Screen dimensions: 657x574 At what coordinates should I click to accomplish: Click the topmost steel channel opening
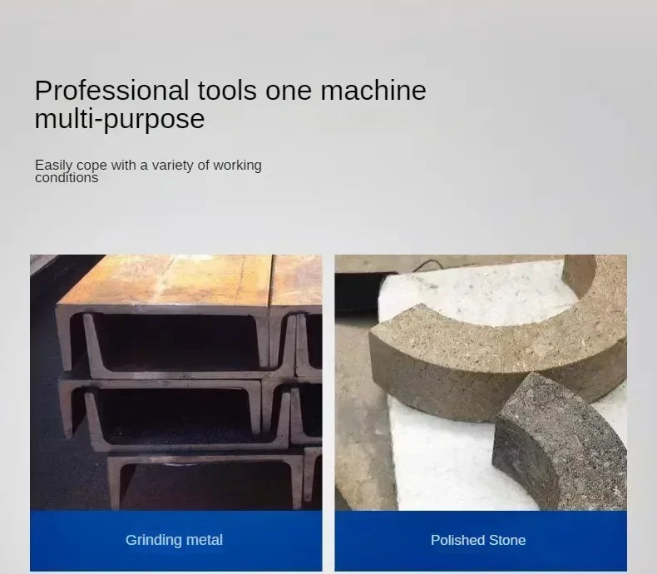click(x=178, y=340)
